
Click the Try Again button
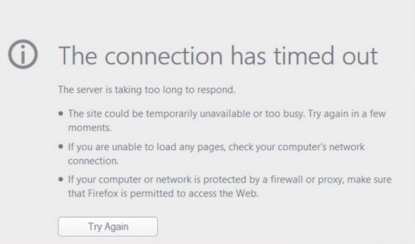pyautogui.click(x=108, y=227)
